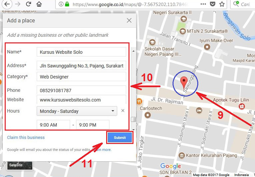The height and width of the screenshot is (177, 255).
Task: Click the form scrollbar thumb
Action: [x=134, y=119]
